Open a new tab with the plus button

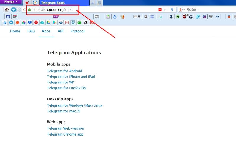tap(93, 3)
